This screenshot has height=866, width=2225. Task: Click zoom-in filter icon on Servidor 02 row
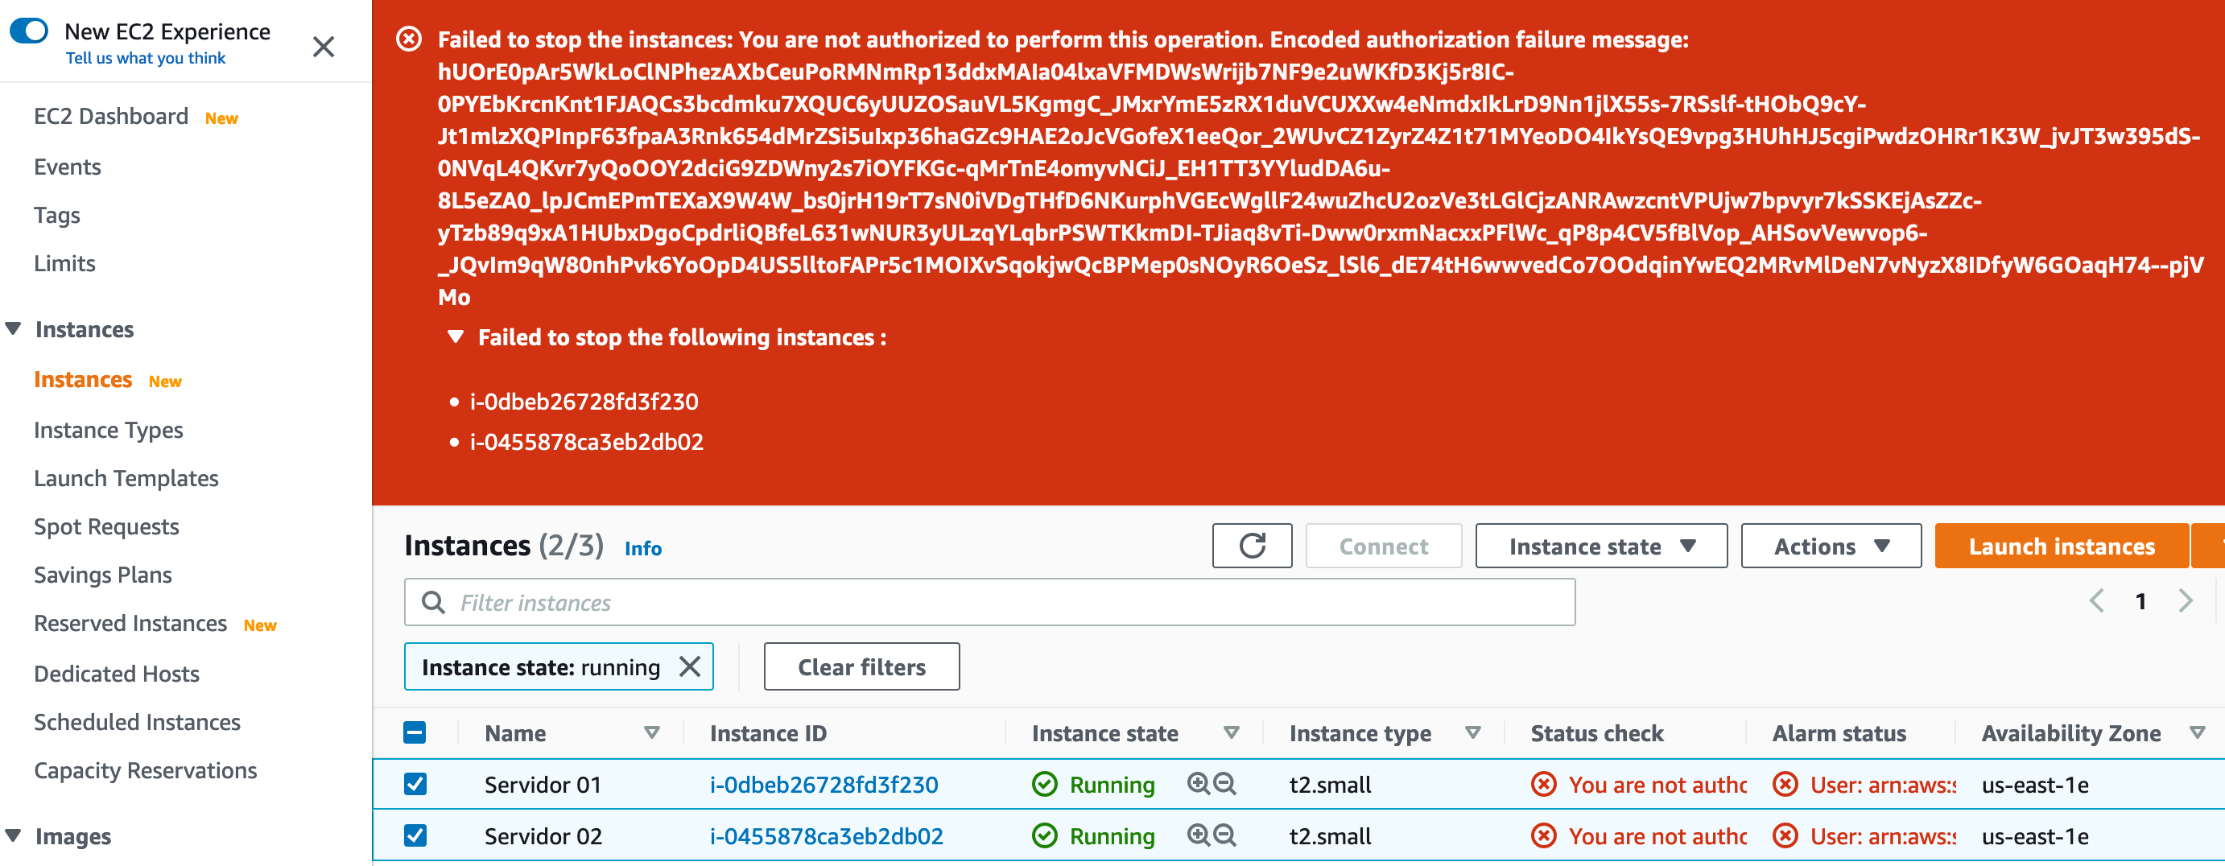[1198, 835]
